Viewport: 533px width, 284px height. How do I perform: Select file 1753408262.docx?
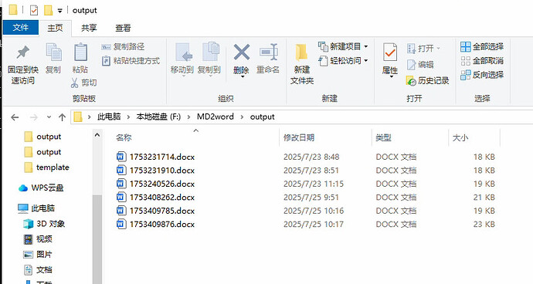(162, 198)
